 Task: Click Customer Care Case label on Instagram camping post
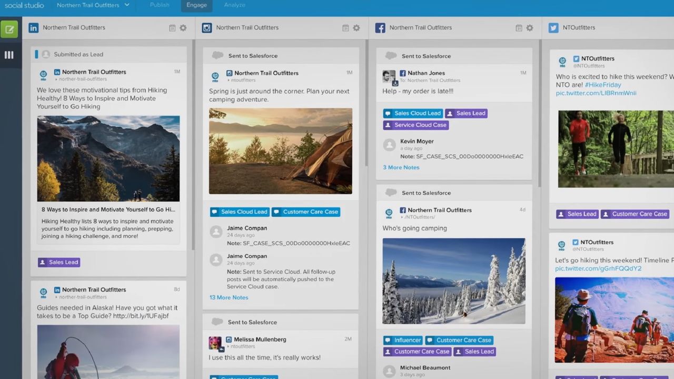pyautogui.click(x=306, y=212)
